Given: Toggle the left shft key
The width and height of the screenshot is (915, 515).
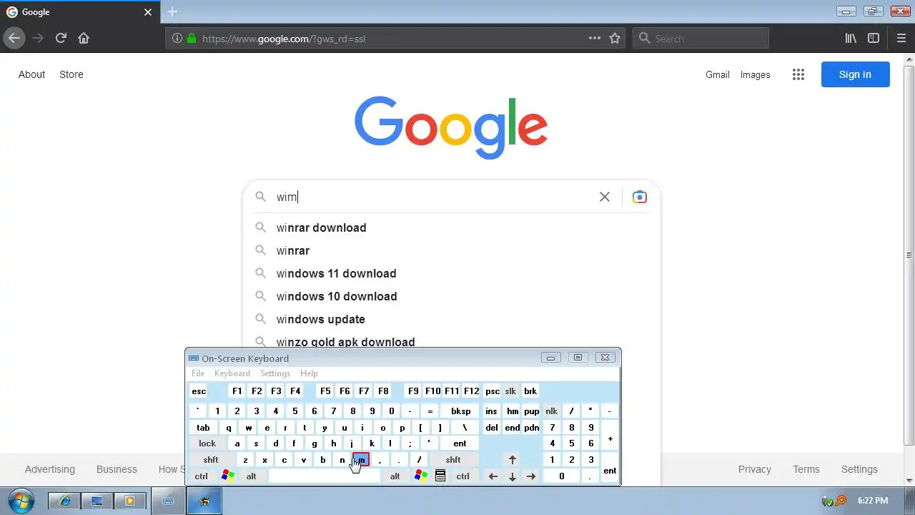Looking at the screenshot, I should (x=211, y=460).
